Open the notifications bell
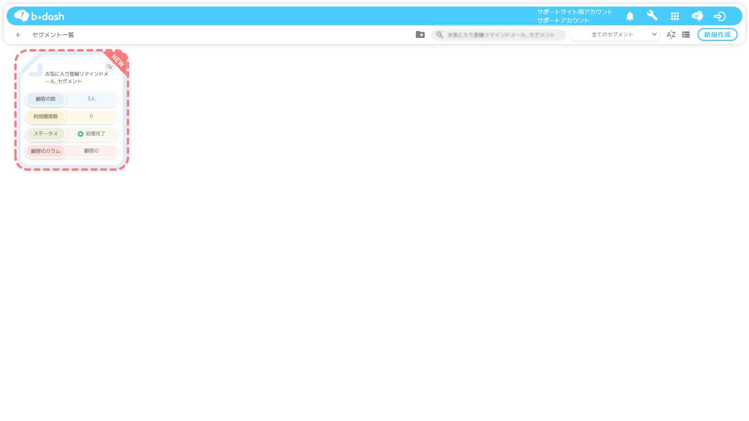Screen dimensions: 749x421 coord(630,16)
